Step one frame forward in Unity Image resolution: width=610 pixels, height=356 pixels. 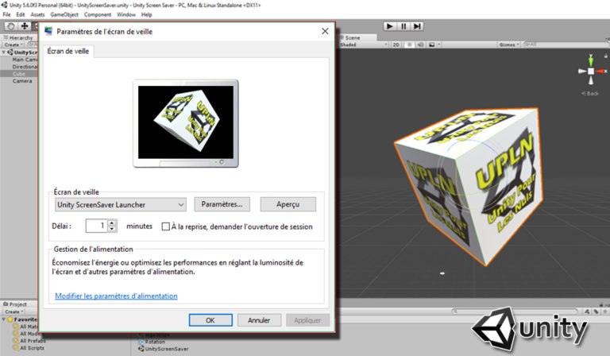[x=417, y=26]
